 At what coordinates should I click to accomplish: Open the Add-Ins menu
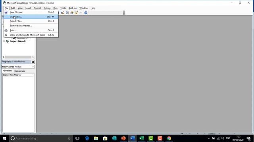click(73, 8)
